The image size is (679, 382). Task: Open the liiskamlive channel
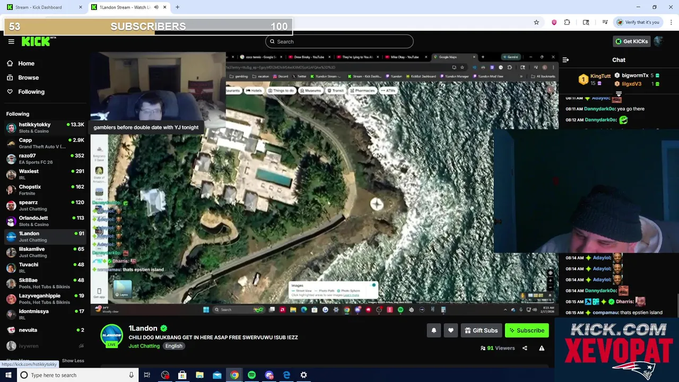coord(45,252)
